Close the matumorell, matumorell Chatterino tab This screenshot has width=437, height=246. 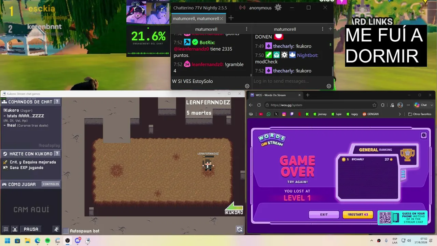(222, 18)
